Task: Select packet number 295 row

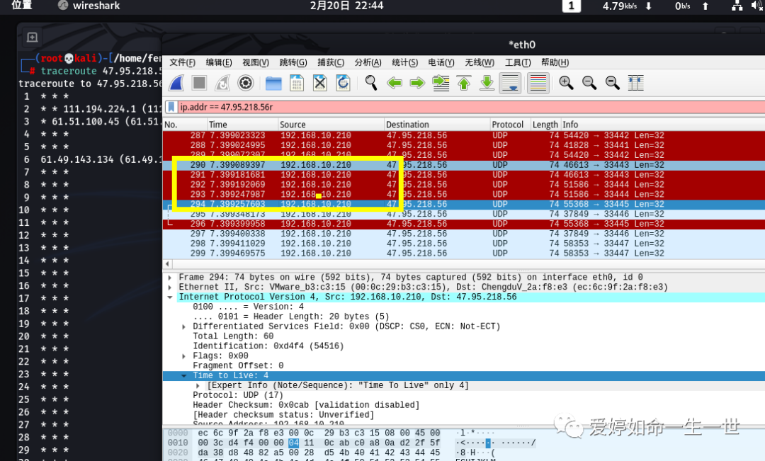Action: [x=463, y=214]
